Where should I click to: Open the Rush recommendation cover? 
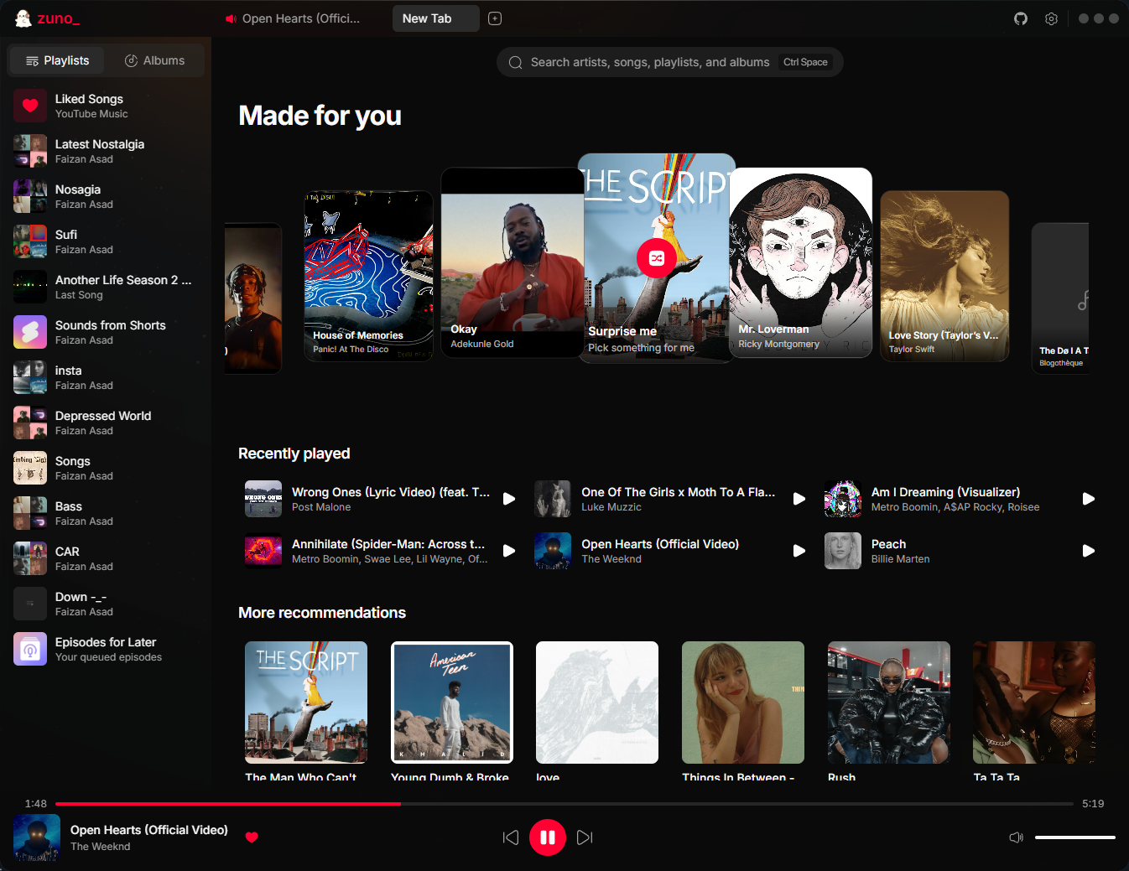[889, 703]
